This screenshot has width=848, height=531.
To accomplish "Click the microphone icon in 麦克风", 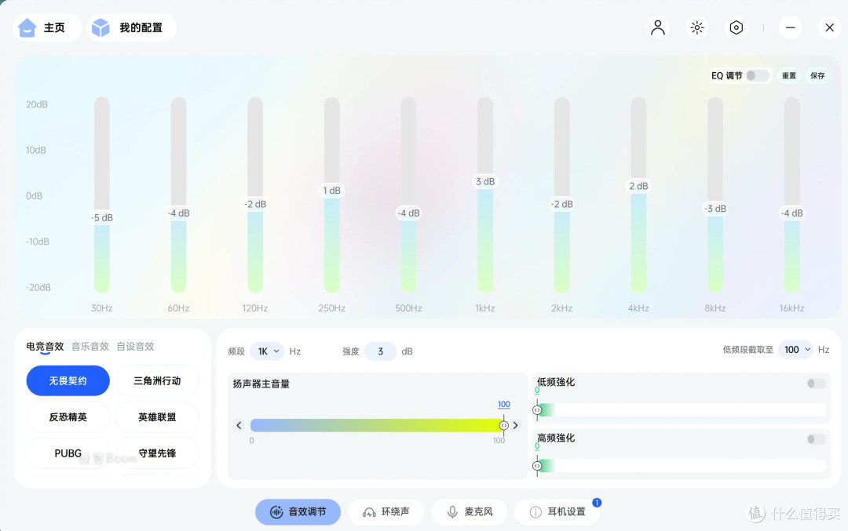I will (453, 512).
